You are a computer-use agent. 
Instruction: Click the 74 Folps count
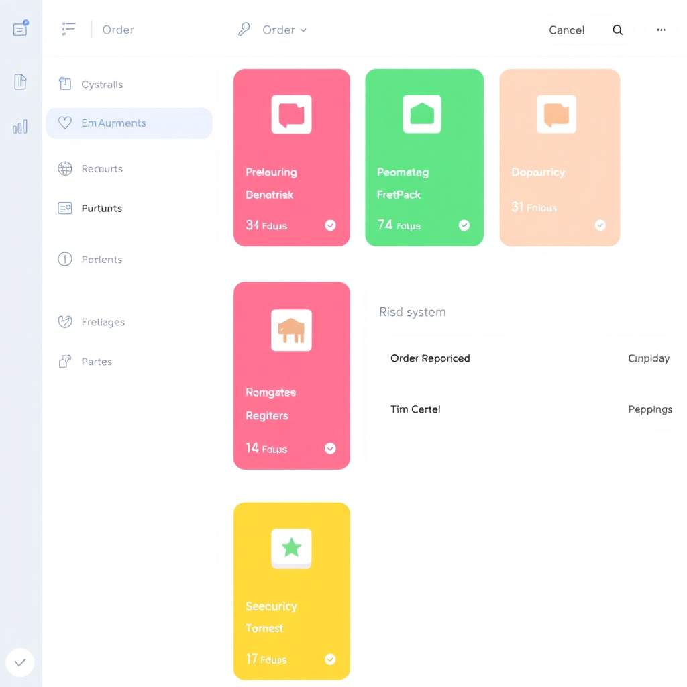[x=399, y=225]
